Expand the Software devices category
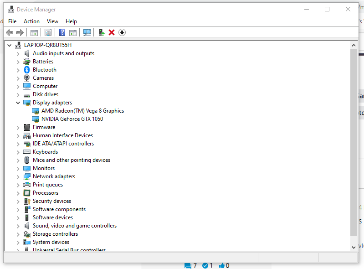Image resolution: width=364 pixels, height=269 pixels. tap(18, 218)
